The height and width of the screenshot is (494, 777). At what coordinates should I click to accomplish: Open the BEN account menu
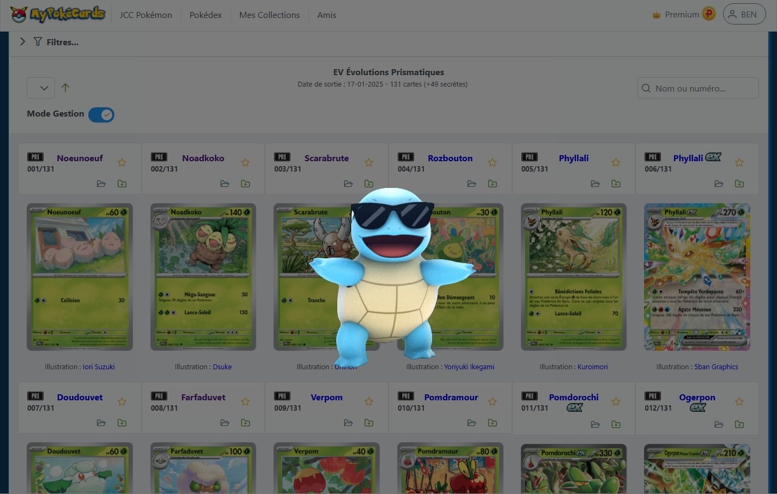coord(744,14)
